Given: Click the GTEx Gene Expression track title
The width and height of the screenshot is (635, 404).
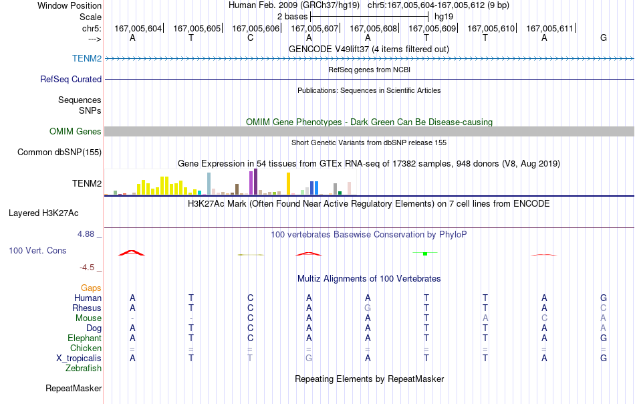Looking at the screenshot, I should (369, 164).
